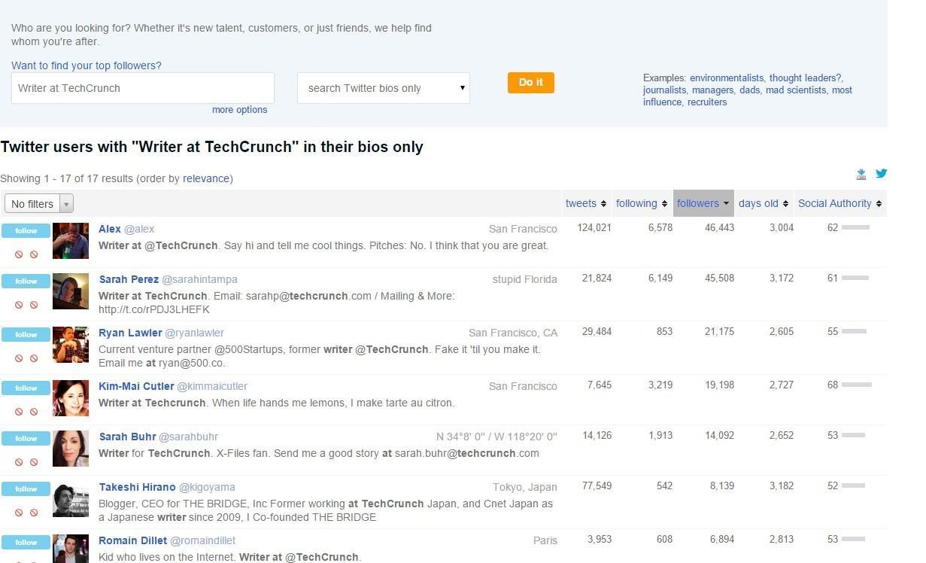The height and width of the screenshot is (563, 926).
Task: Follow Takeshi Hirano with the follow button
Action: 26,488
